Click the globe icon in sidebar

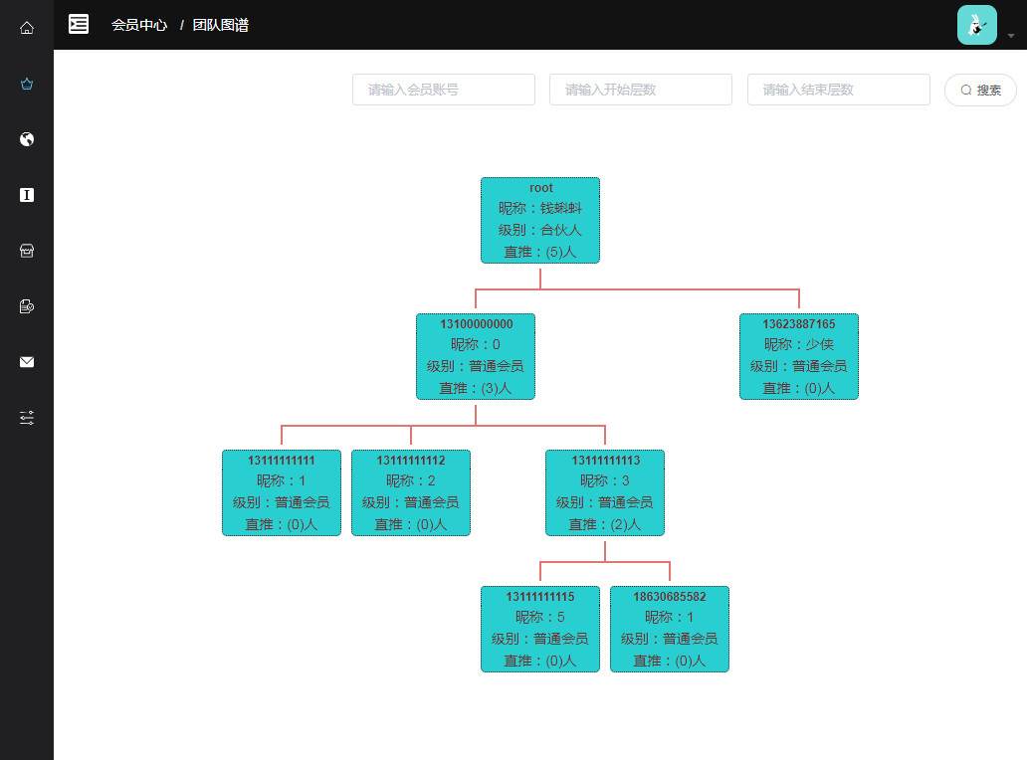(27, 139)
